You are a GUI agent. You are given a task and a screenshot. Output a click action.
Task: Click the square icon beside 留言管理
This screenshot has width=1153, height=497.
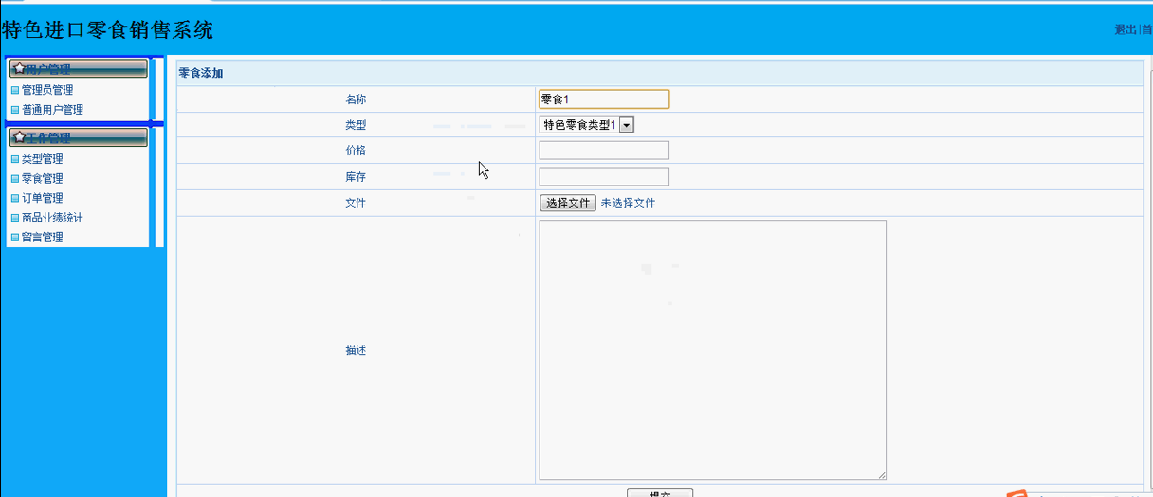click(x=15, y=238)
